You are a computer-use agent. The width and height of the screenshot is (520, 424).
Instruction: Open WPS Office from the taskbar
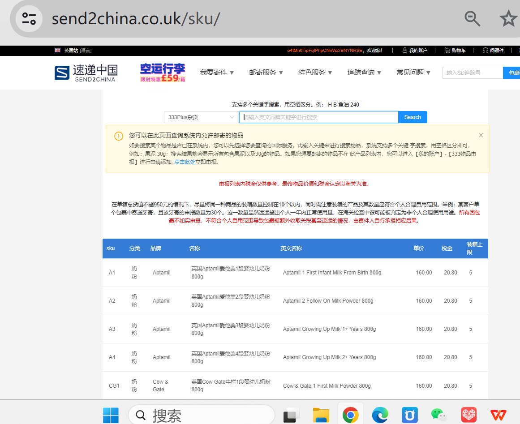[498, 415]
